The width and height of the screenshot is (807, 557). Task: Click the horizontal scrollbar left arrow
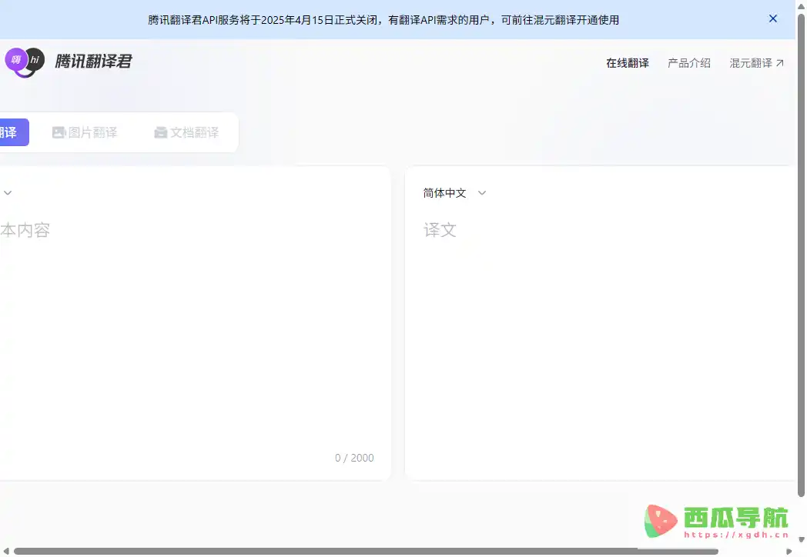click(6, 552)
